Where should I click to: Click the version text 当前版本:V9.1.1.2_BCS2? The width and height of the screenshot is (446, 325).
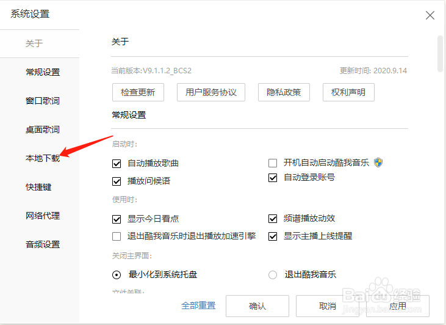(151, 71)
